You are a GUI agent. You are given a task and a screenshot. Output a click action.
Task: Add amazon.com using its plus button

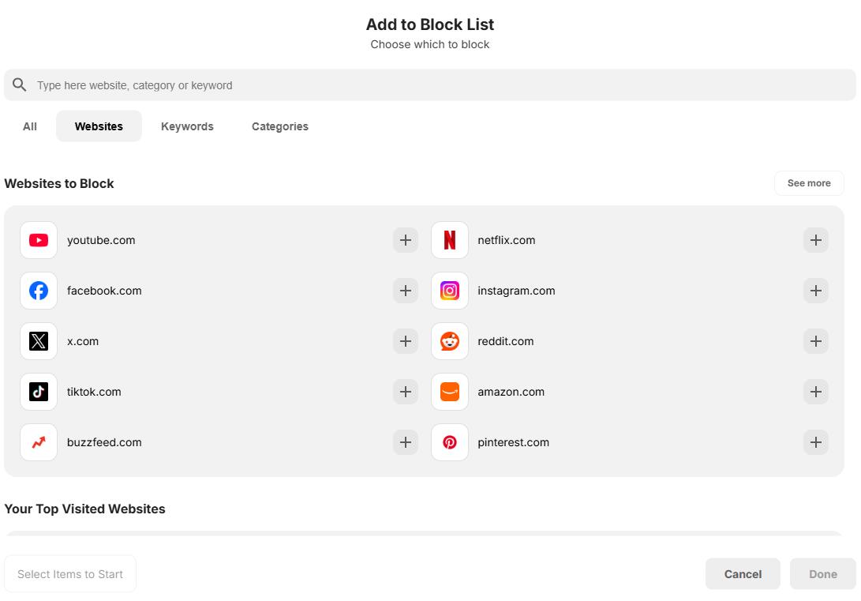click(815, 392)
